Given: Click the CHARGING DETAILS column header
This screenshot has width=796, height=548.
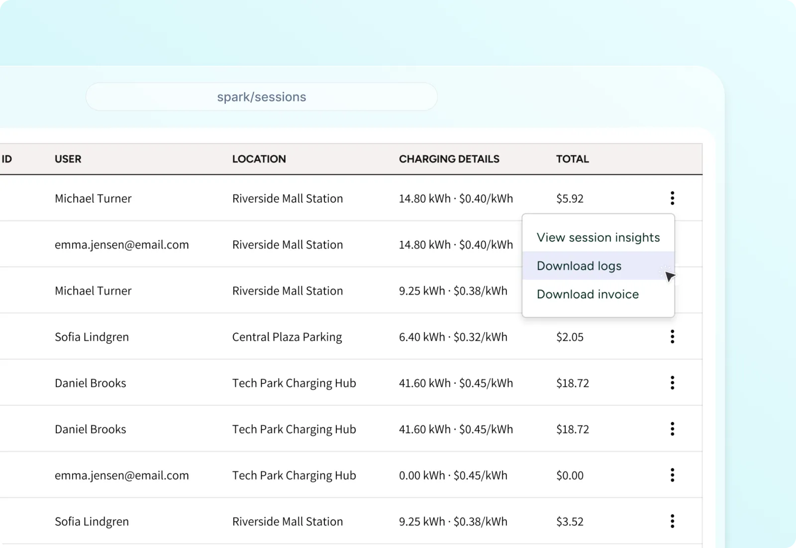Looking at the screenshot, I should (x=449, y=159).
